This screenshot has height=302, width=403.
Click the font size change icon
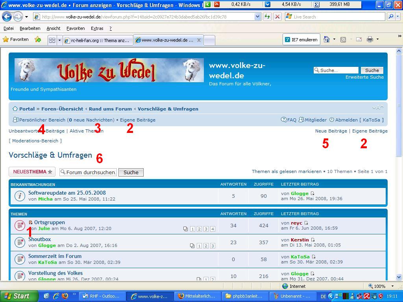(x=378, y=107)
